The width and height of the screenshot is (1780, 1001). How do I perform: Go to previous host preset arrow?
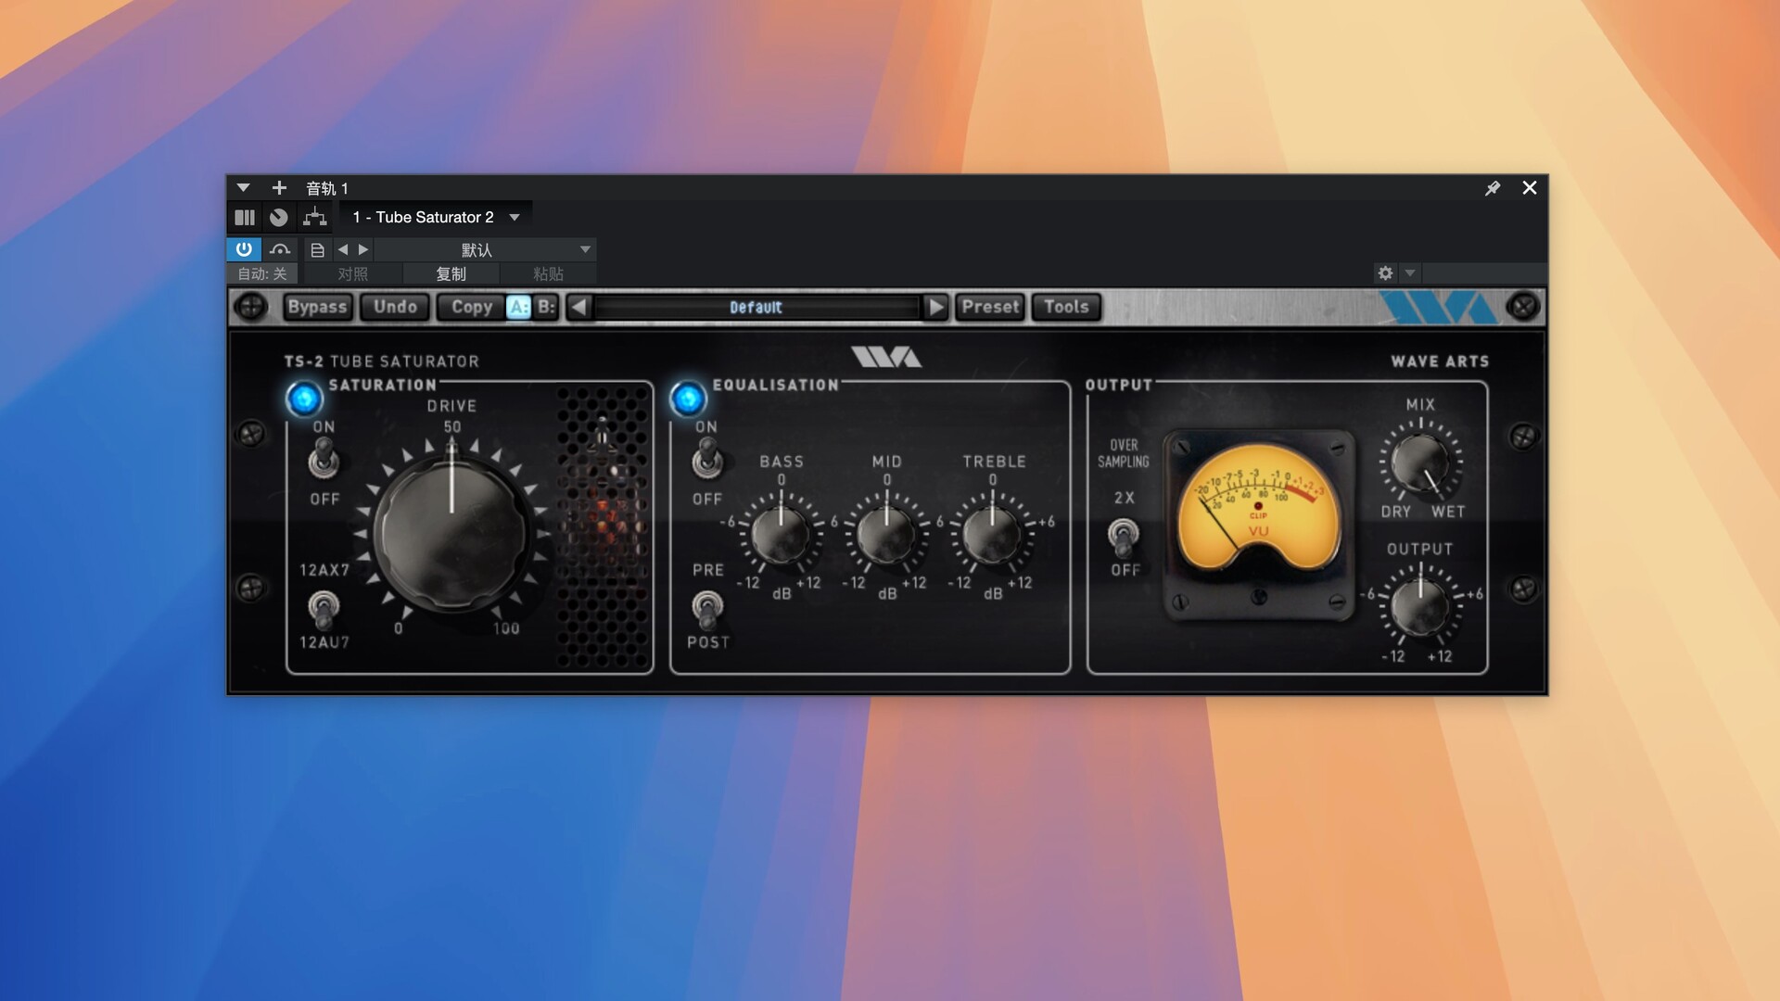coord(343,249)
